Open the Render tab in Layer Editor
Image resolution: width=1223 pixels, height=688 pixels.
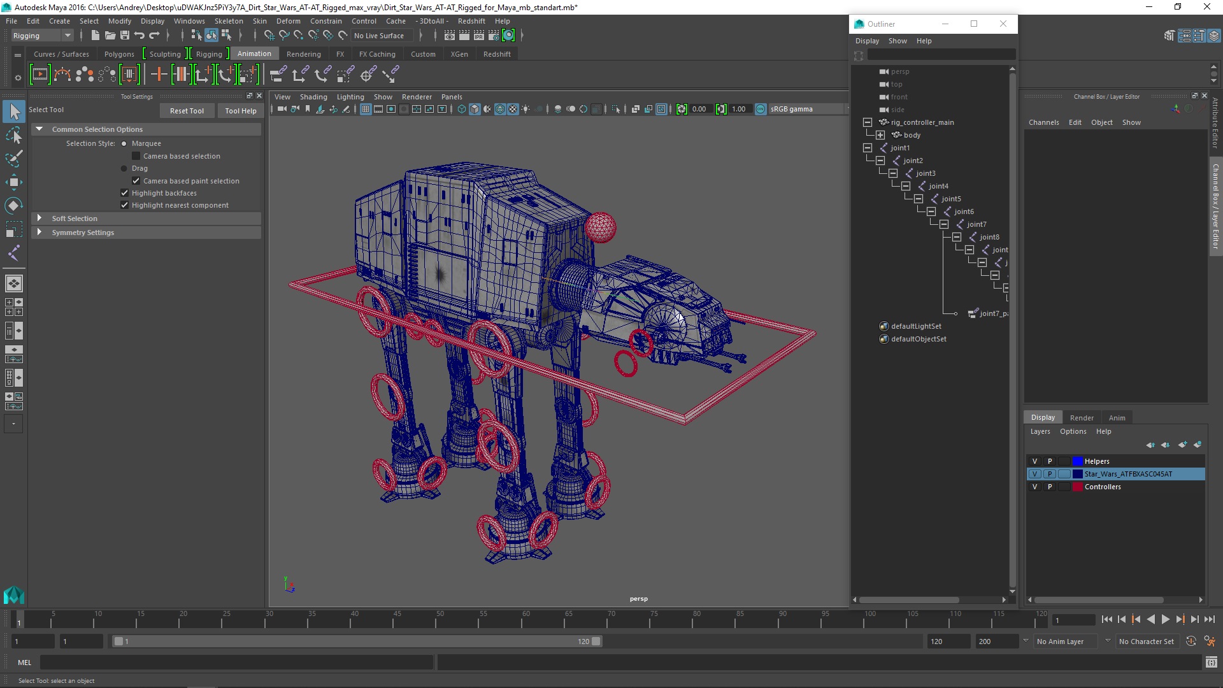pyautogui.click(x=1082, y=418)
